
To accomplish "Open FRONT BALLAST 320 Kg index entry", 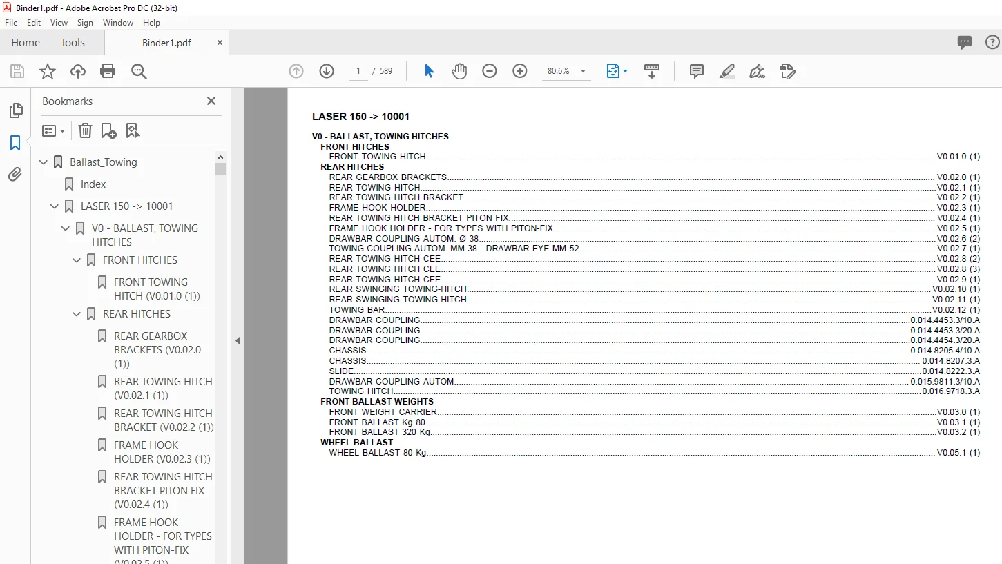I will click(x=654, y=431).
